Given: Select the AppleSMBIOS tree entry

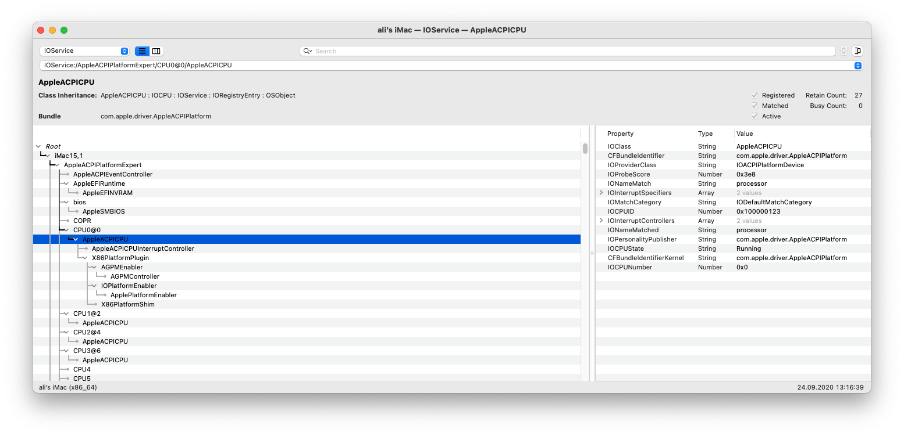Looking at the screenshot, I should [x=103, y=211].
